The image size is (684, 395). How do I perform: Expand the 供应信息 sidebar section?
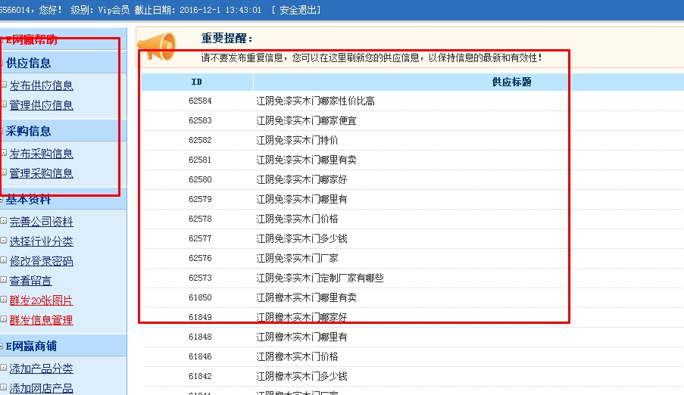[x=29, y=63]
